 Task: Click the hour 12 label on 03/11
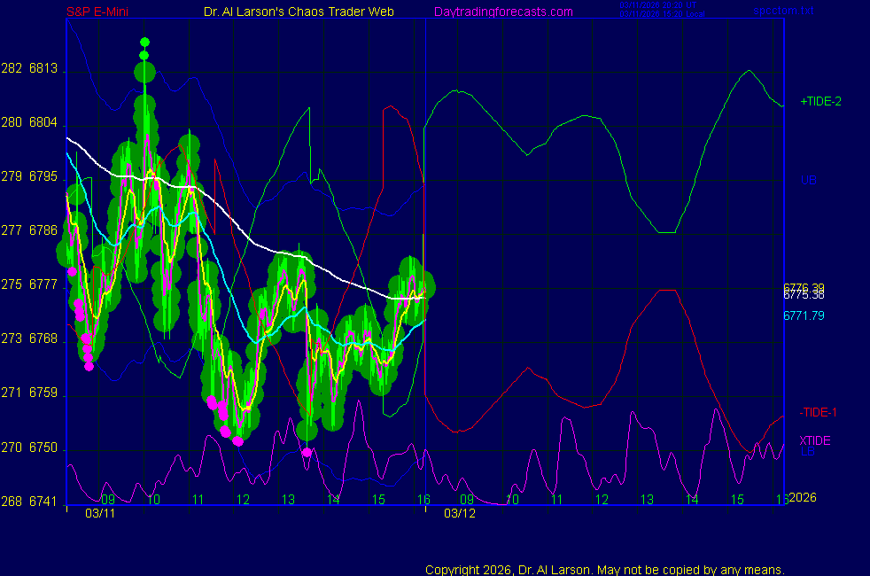pos(243,500)
